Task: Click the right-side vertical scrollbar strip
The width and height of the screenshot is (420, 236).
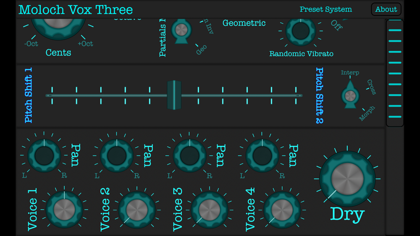Action: coord(395,73)
